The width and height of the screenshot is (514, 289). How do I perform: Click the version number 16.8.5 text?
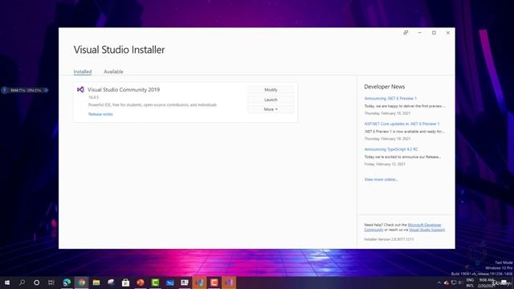[93, 97]
